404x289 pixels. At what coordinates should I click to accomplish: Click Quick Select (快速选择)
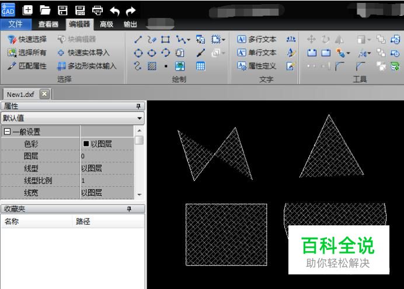(x=27, y=39)
